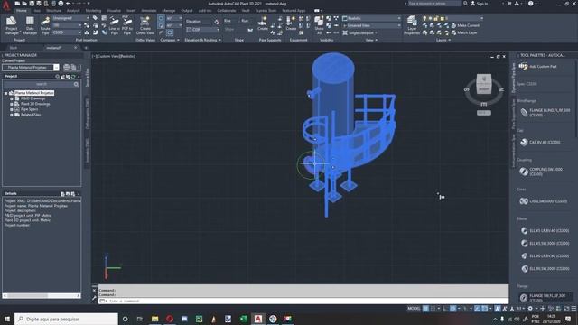Open the Annotate ribbon tab
Viewport: 578px width, 325px height.
[x=148, y=10]
